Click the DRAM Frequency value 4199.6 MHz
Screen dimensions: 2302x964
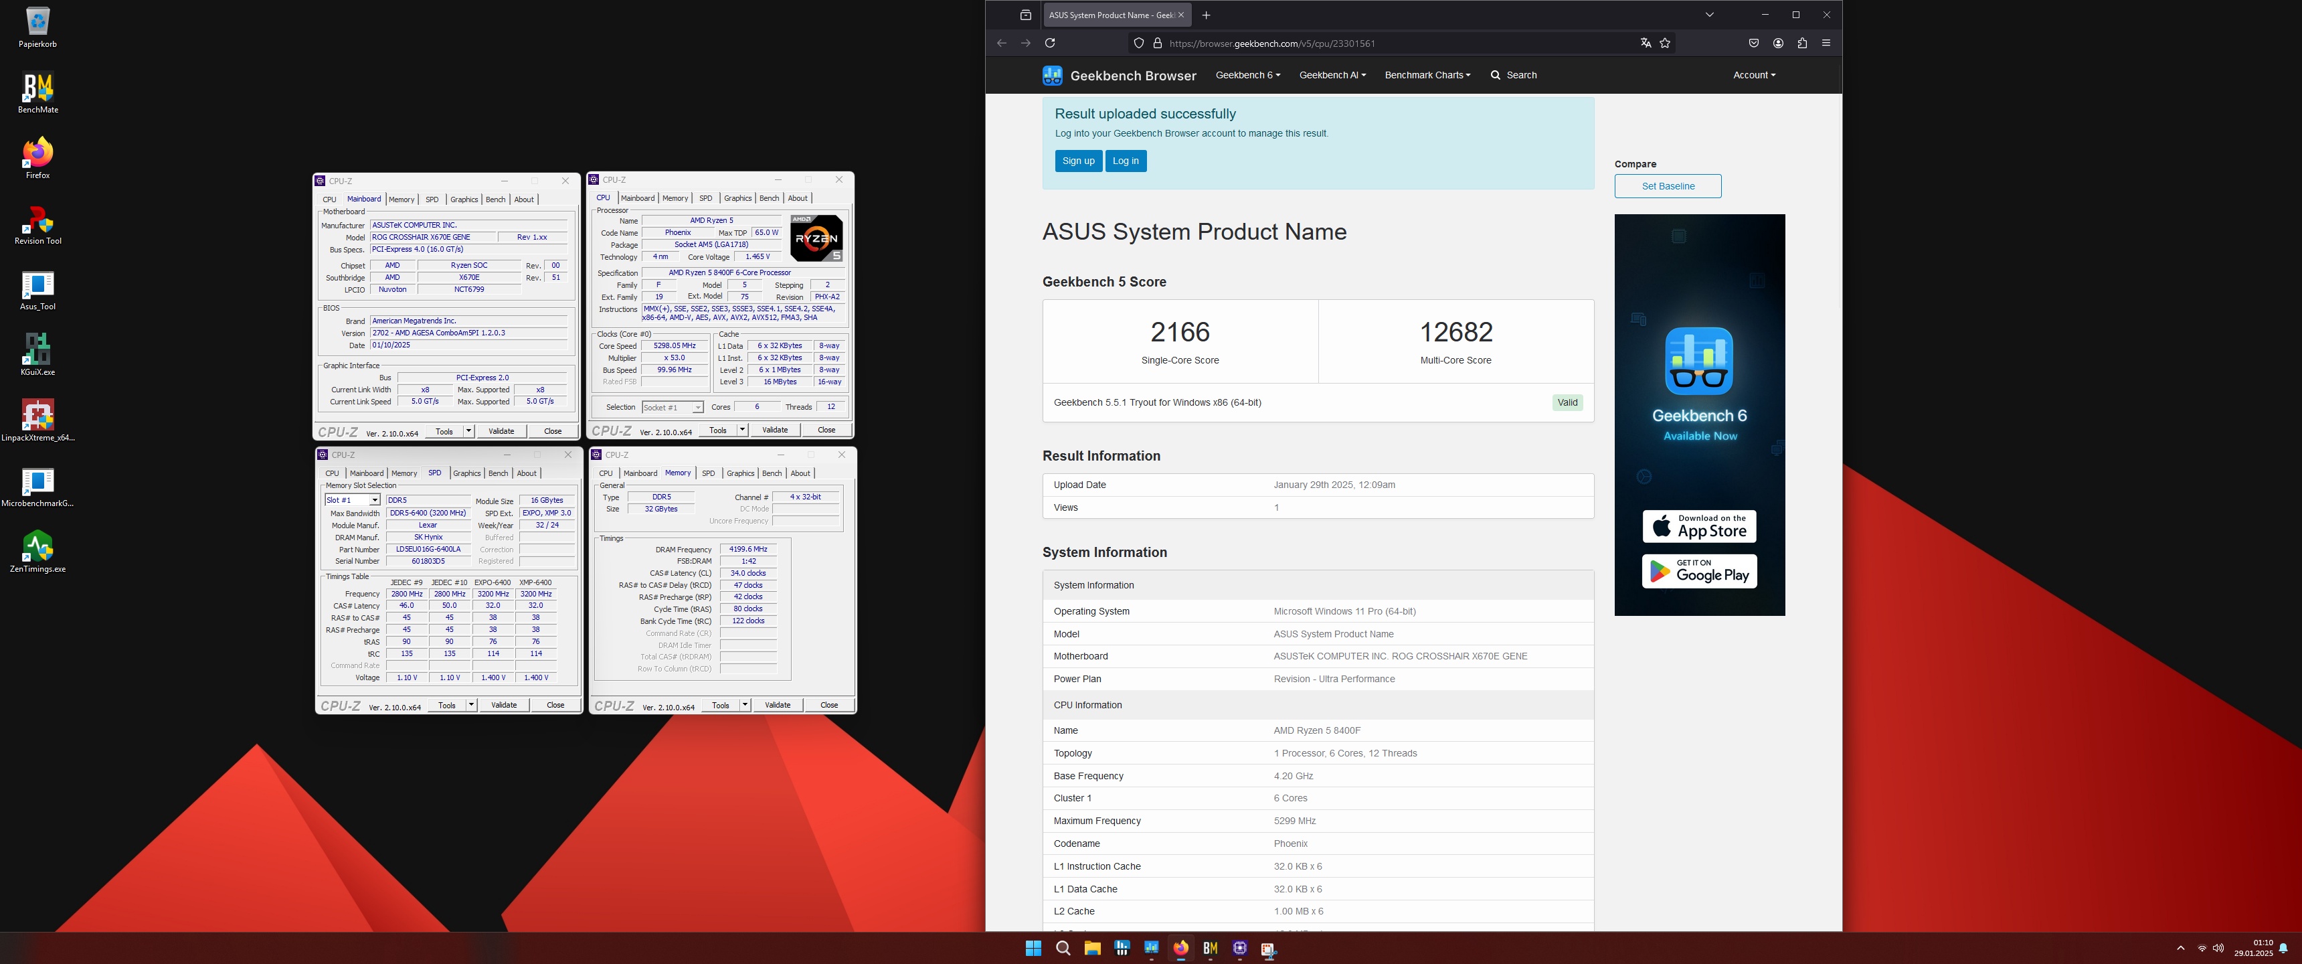[748, 549]
